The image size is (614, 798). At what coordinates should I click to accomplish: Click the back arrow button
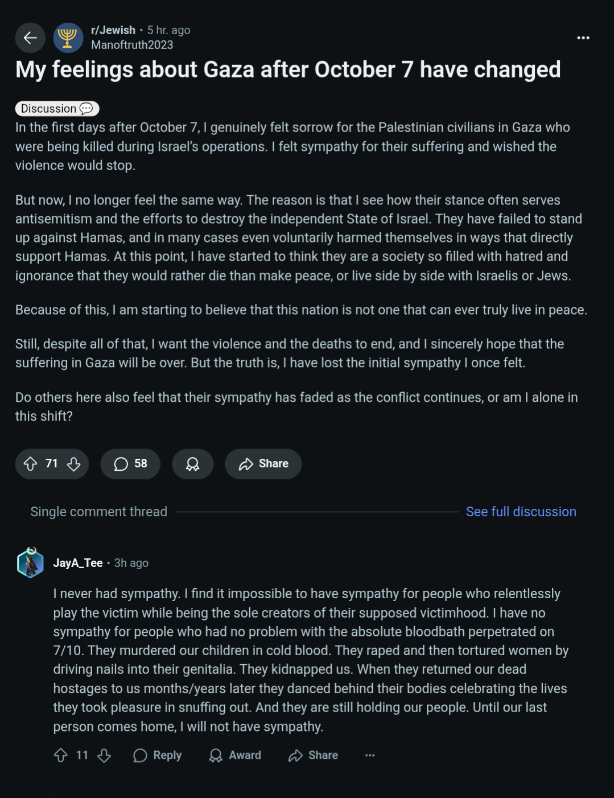(30, 38)
